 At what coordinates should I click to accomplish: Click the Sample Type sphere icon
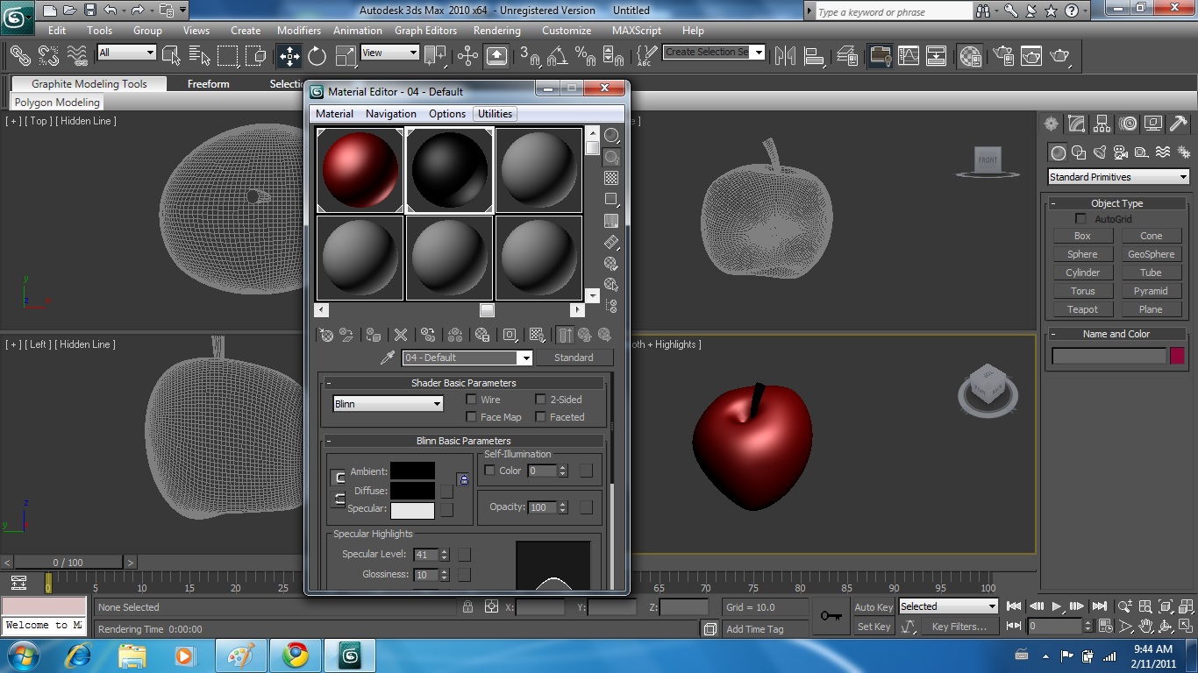611,136
